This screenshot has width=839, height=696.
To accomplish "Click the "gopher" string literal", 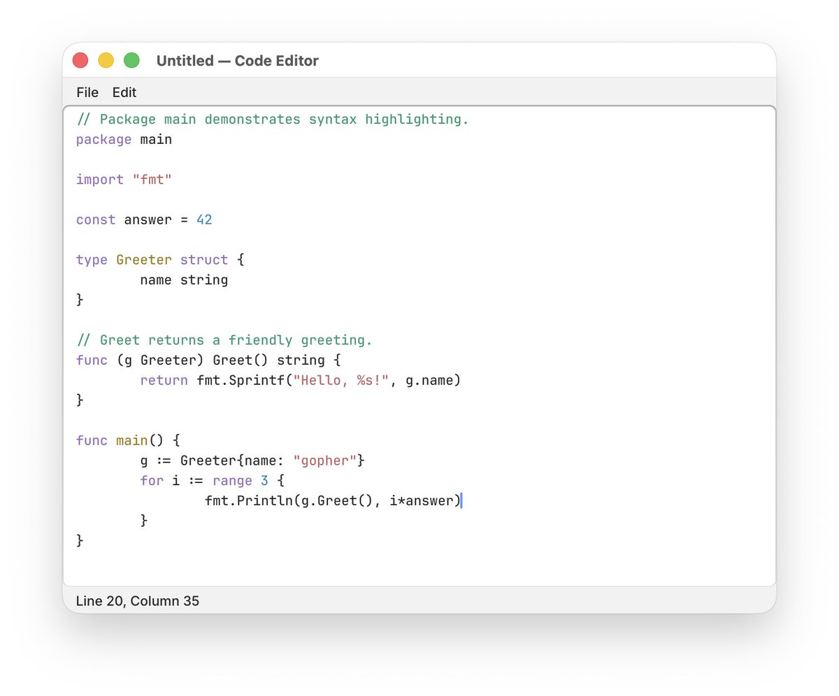I will (x=325, y=461).
